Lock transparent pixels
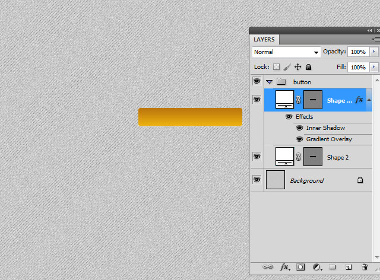The image size is (380, 280). (x=276, y=67)
